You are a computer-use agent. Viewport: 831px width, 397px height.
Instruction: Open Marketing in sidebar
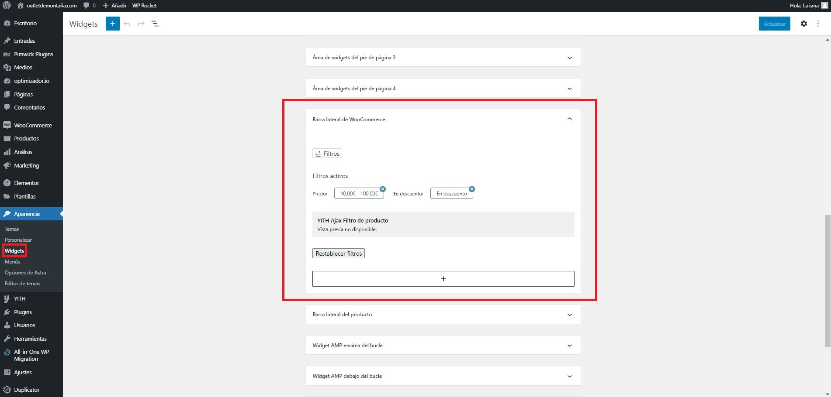26,165
